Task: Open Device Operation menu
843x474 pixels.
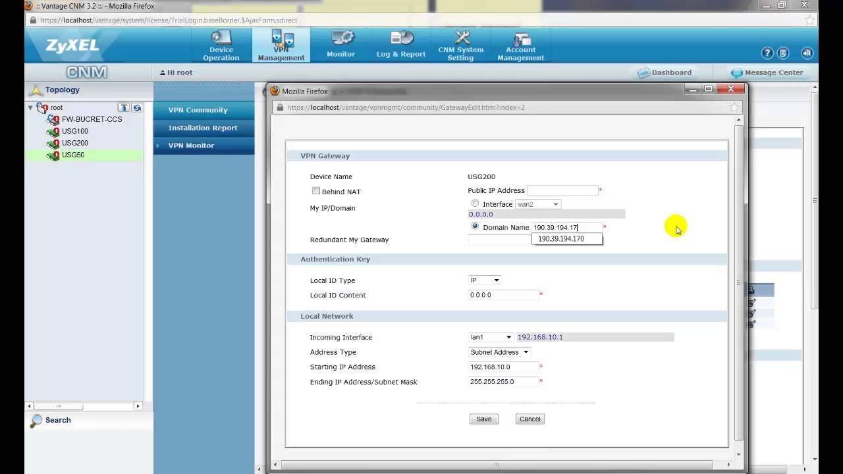Action: tap(221, 45)
